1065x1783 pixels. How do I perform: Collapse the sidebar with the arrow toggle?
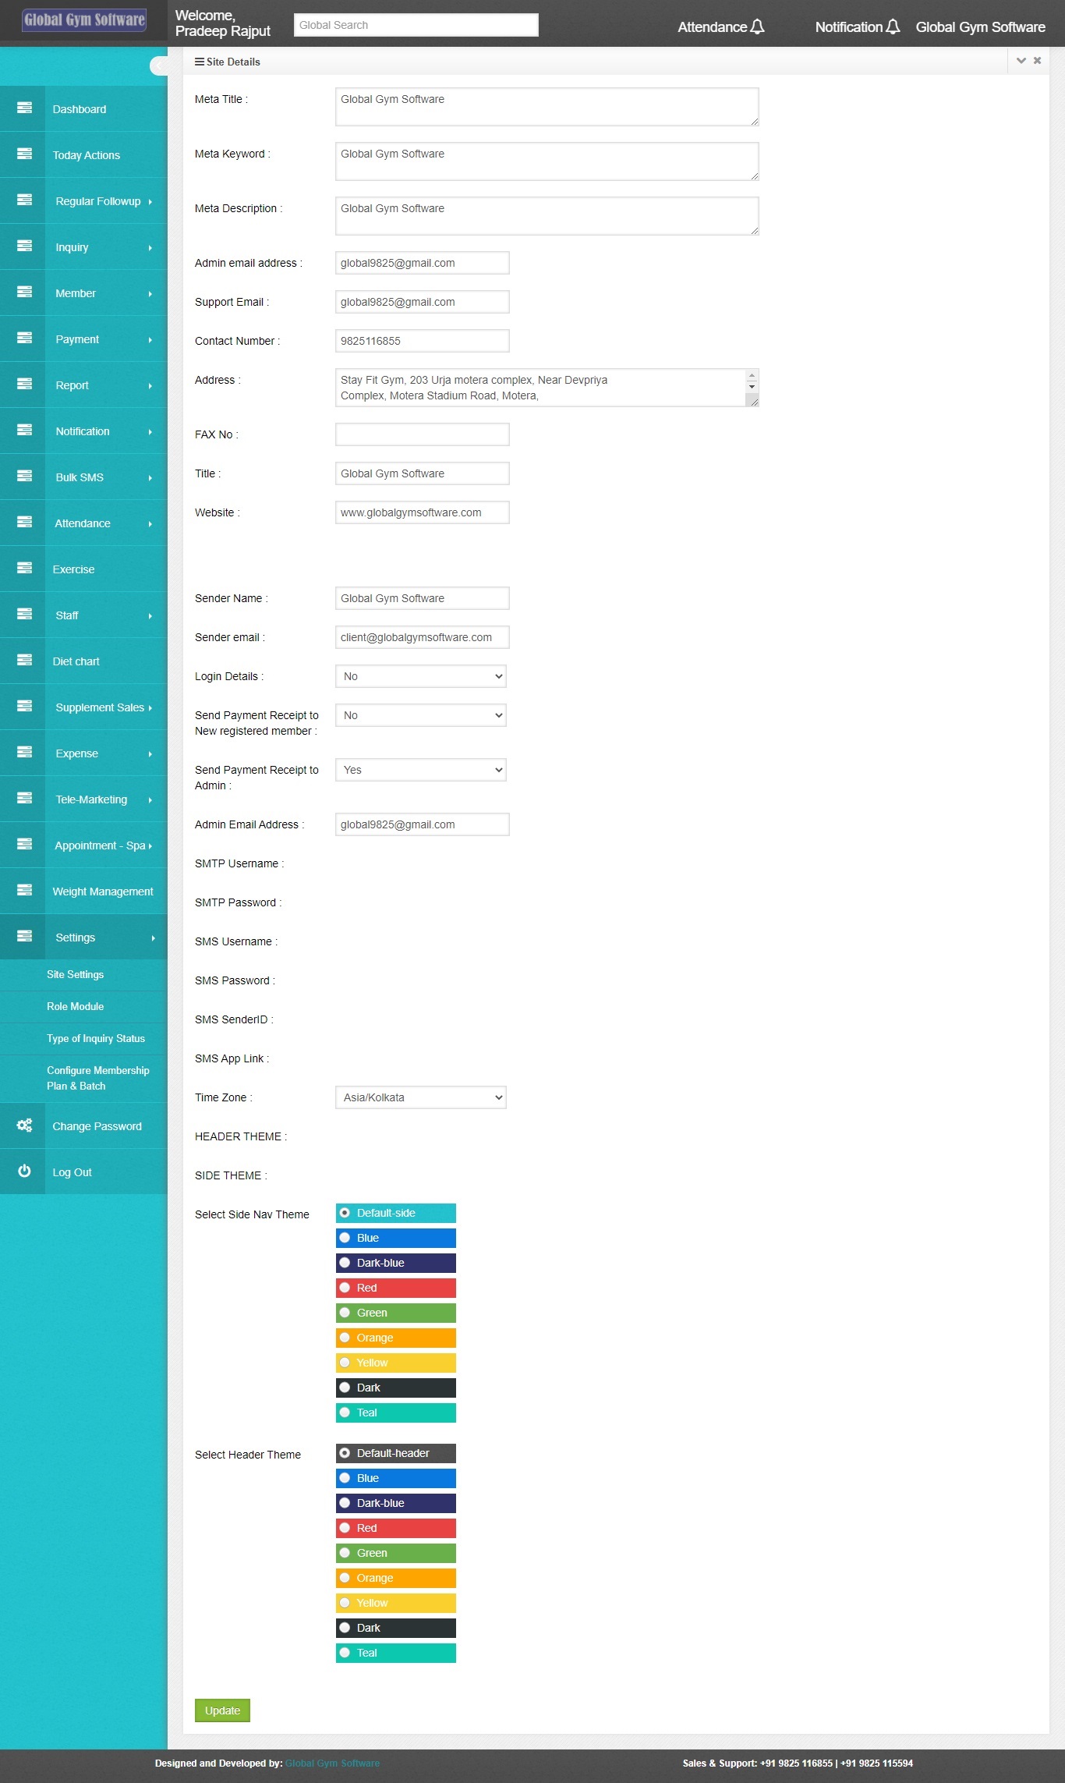pos(158,66)
